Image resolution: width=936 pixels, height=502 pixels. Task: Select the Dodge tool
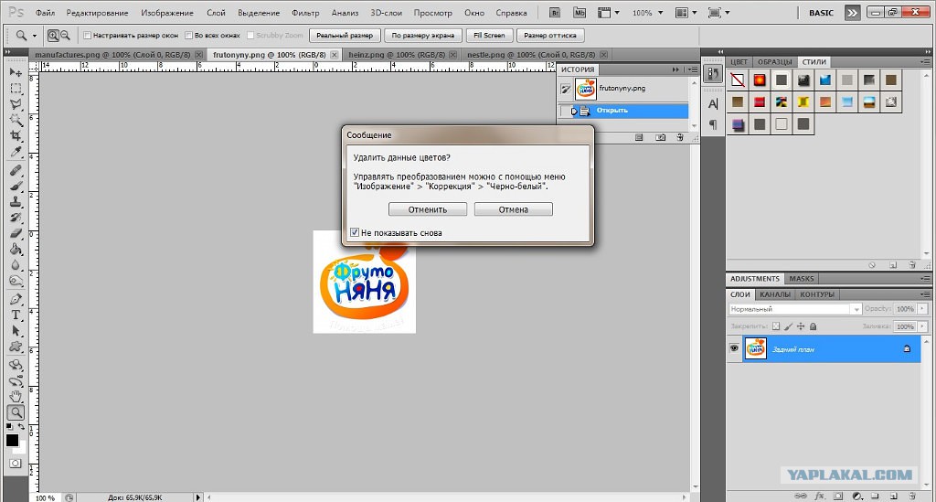click(16, 281)
